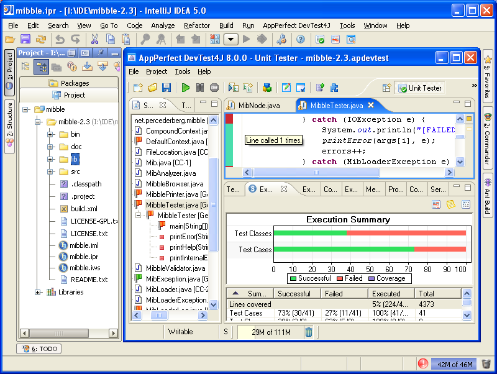Open the Tools menu in DevTest4J window

[x=183, y=71]
